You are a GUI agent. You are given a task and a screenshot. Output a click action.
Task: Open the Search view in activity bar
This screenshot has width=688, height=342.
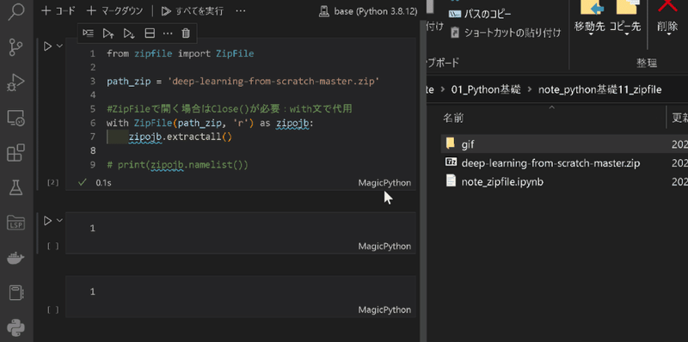[16, 10]
